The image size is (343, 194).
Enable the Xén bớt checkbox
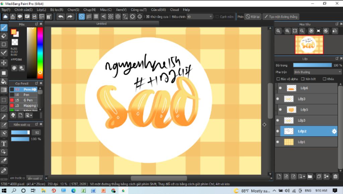(303, 79)
